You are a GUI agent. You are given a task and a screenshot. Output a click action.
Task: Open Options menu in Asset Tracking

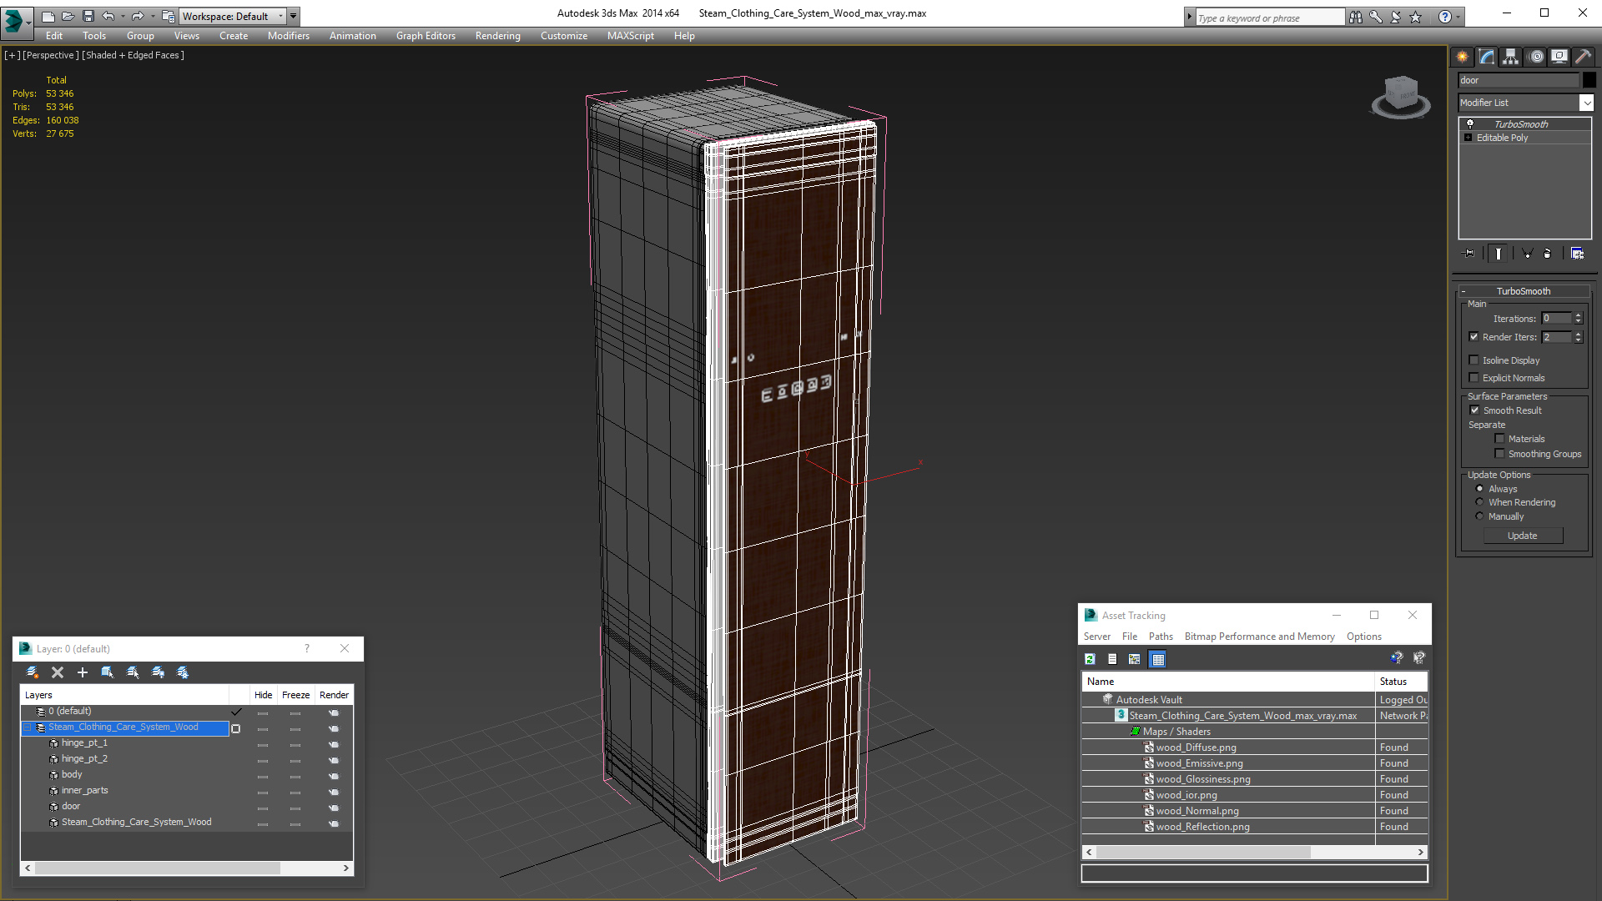1364,637
